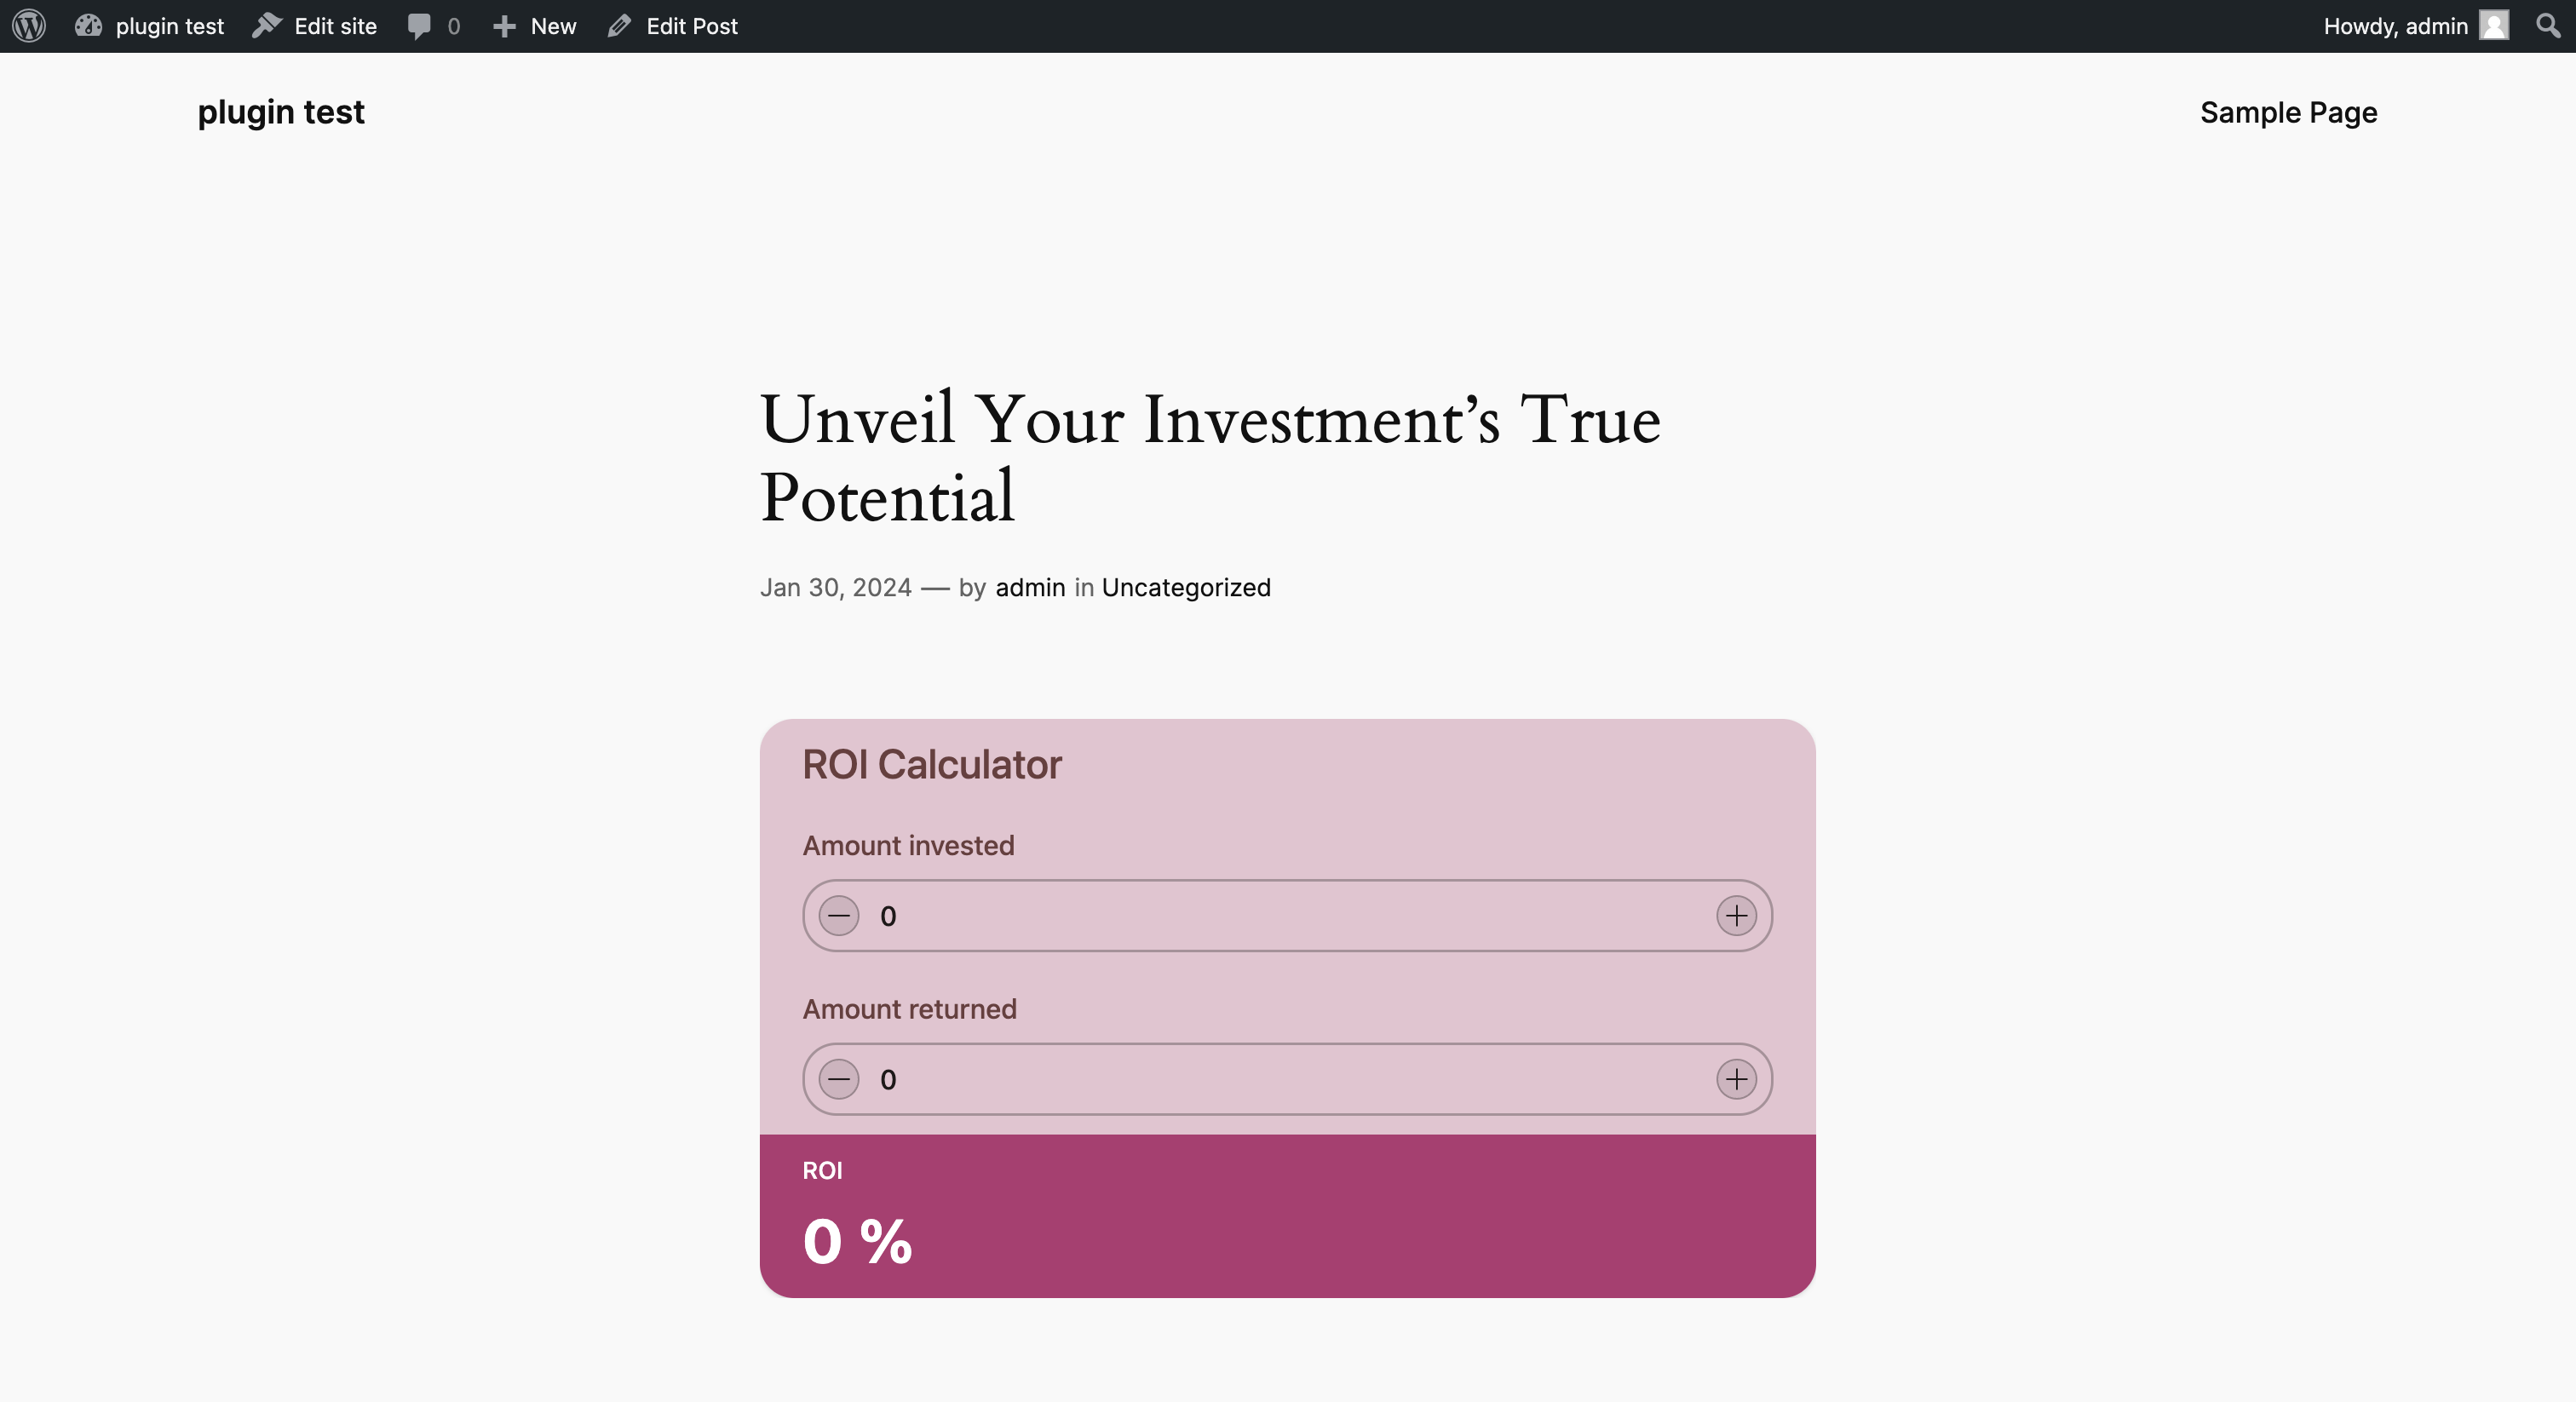Increase Amount returned with plus button
This screenshot has height=1402, width=2576.
click(1737, 1079)
